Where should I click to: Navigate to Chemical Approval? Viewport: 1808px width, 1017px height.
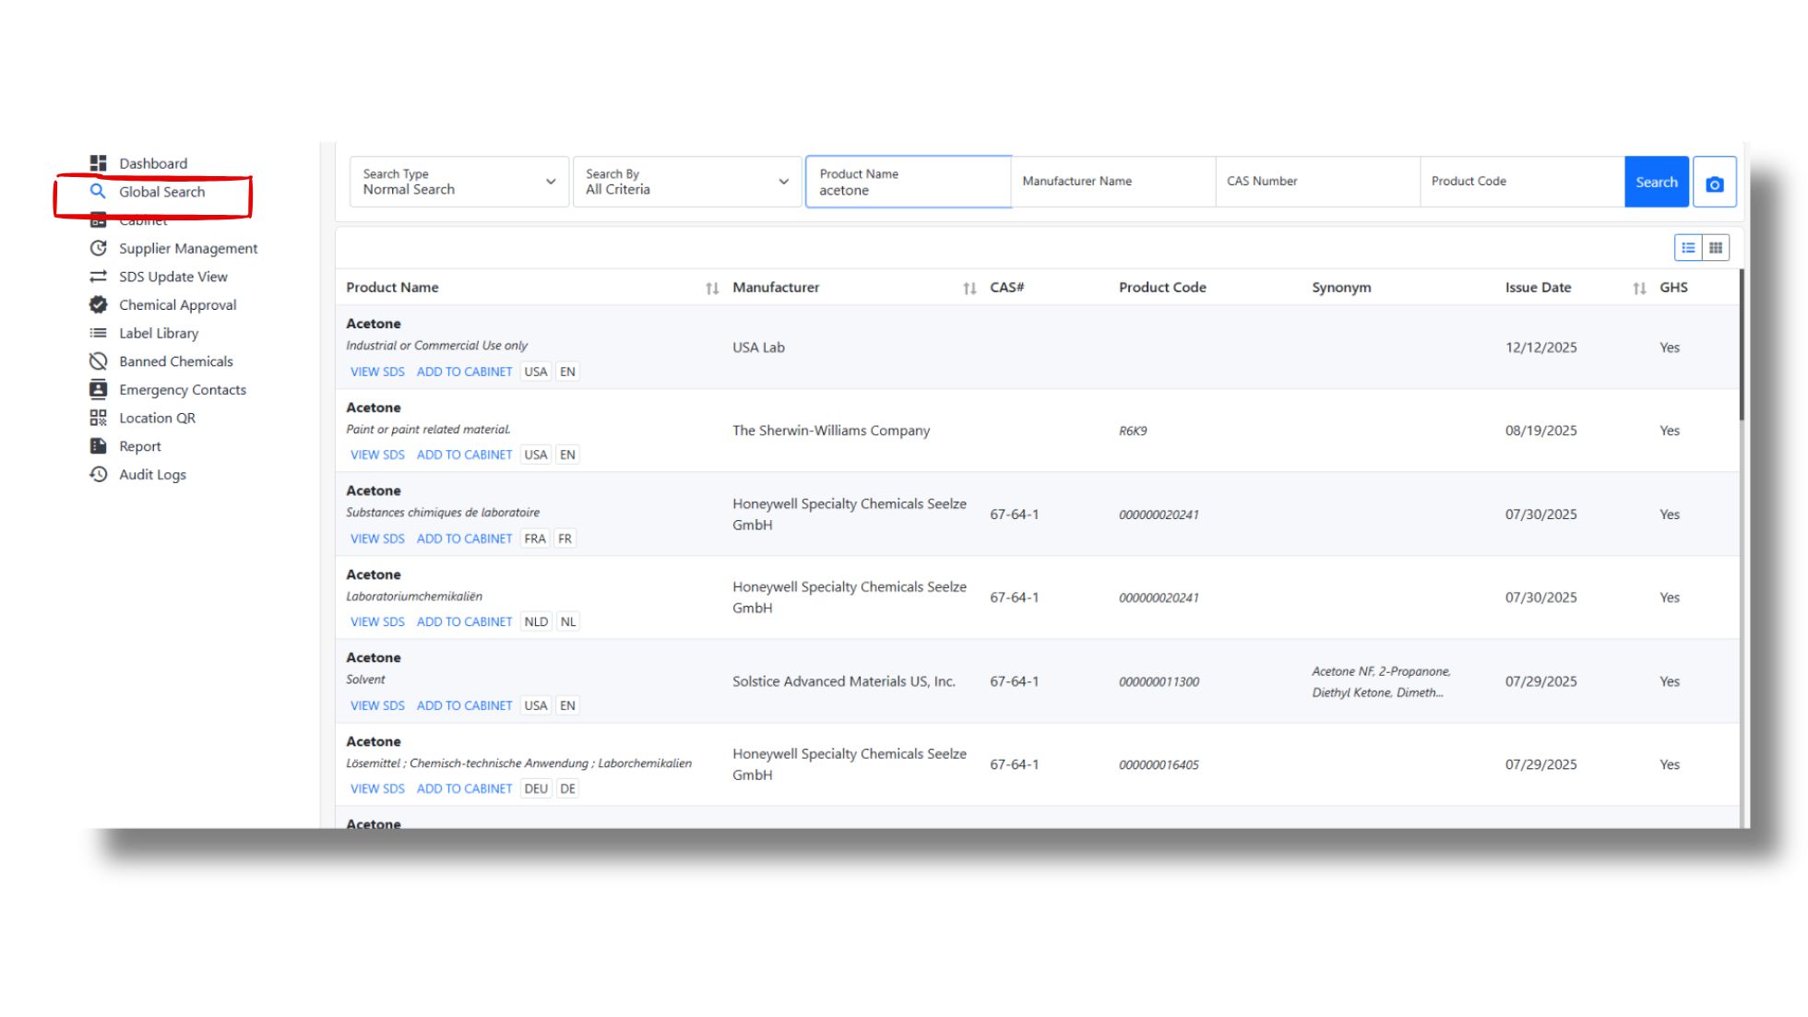(x=177, y=304)
